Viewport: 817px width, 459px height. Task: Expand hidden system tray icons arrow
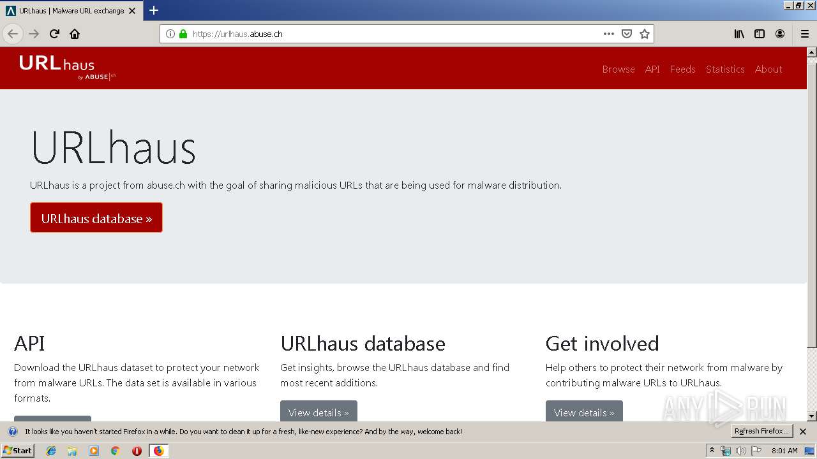click(712, 450)
